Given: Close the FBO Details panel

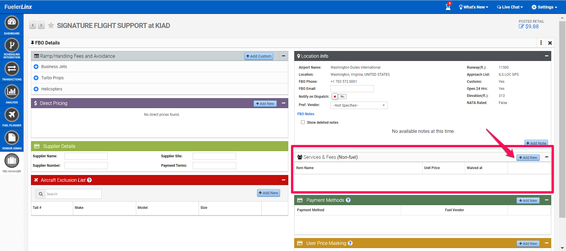Looking at the screenshot, I should click(x=550, y=43).
